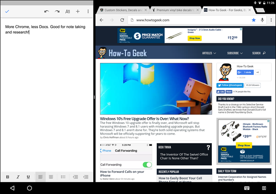This screenshot has width=276, height=194.
Task: Click in the Docs document text area
Action: pyautogui.click(x=47, y=95)
